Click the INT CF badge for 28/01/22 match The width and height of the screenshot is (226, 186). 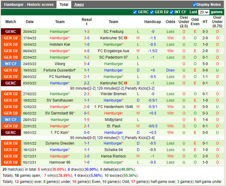click(11, 120)
